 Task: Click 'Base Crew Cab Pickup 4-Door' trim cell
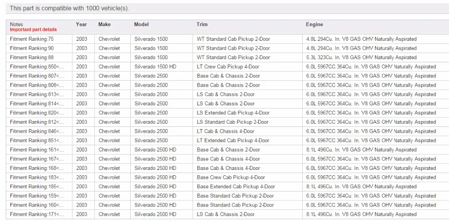point(247,177)
